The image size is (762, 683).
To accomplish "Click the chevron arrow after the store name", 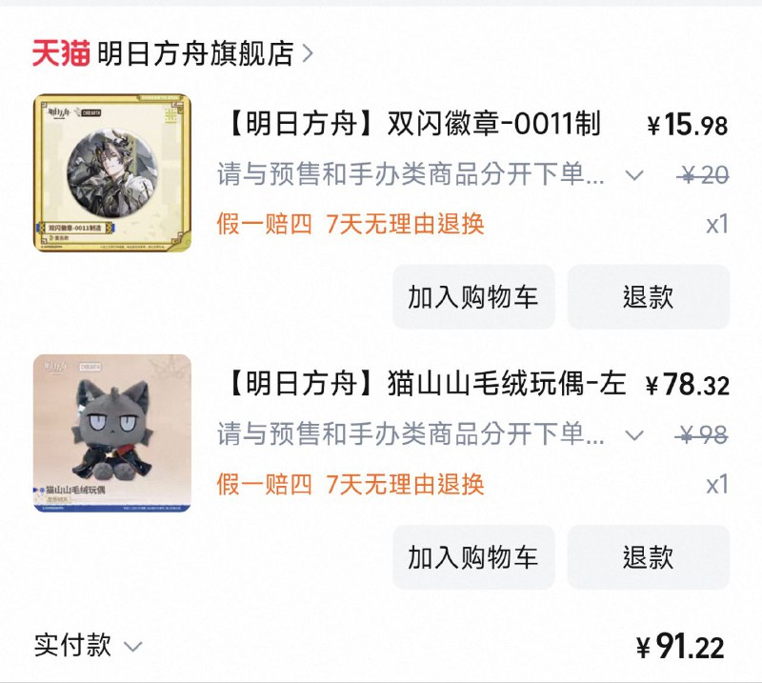I will 307,53.
